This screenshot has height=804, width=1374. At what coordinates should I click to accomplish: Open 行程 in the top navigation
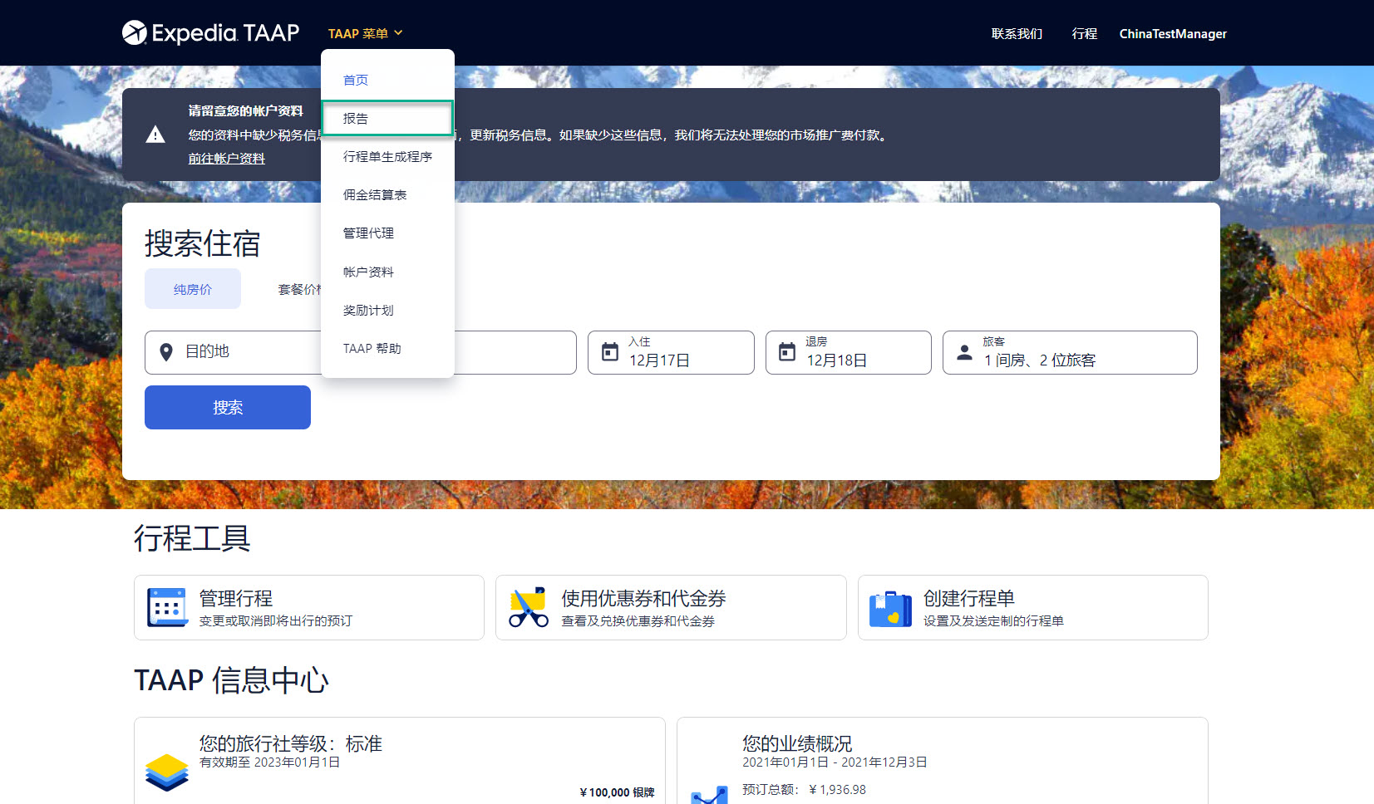click(x=1085, y=33)
